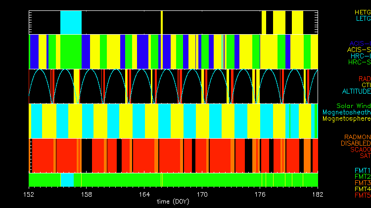
Task: Click the HETG legend label
Action: click(x=362, y=12)
